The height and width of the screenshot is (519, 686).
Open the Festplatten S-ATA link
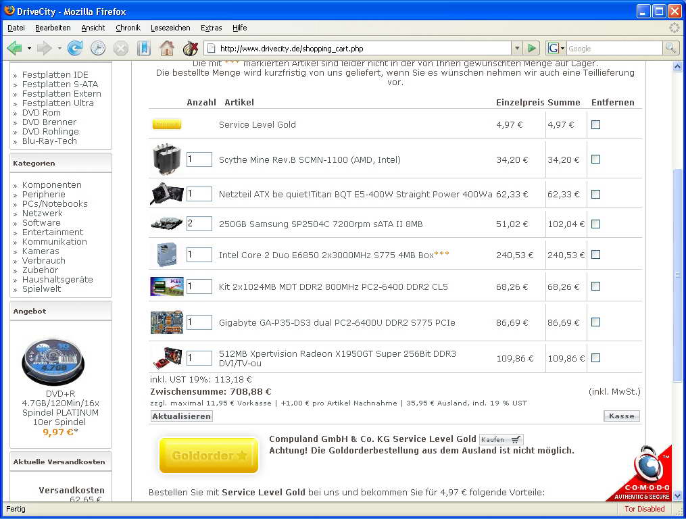pyautogui.click(x=60, y=84)
